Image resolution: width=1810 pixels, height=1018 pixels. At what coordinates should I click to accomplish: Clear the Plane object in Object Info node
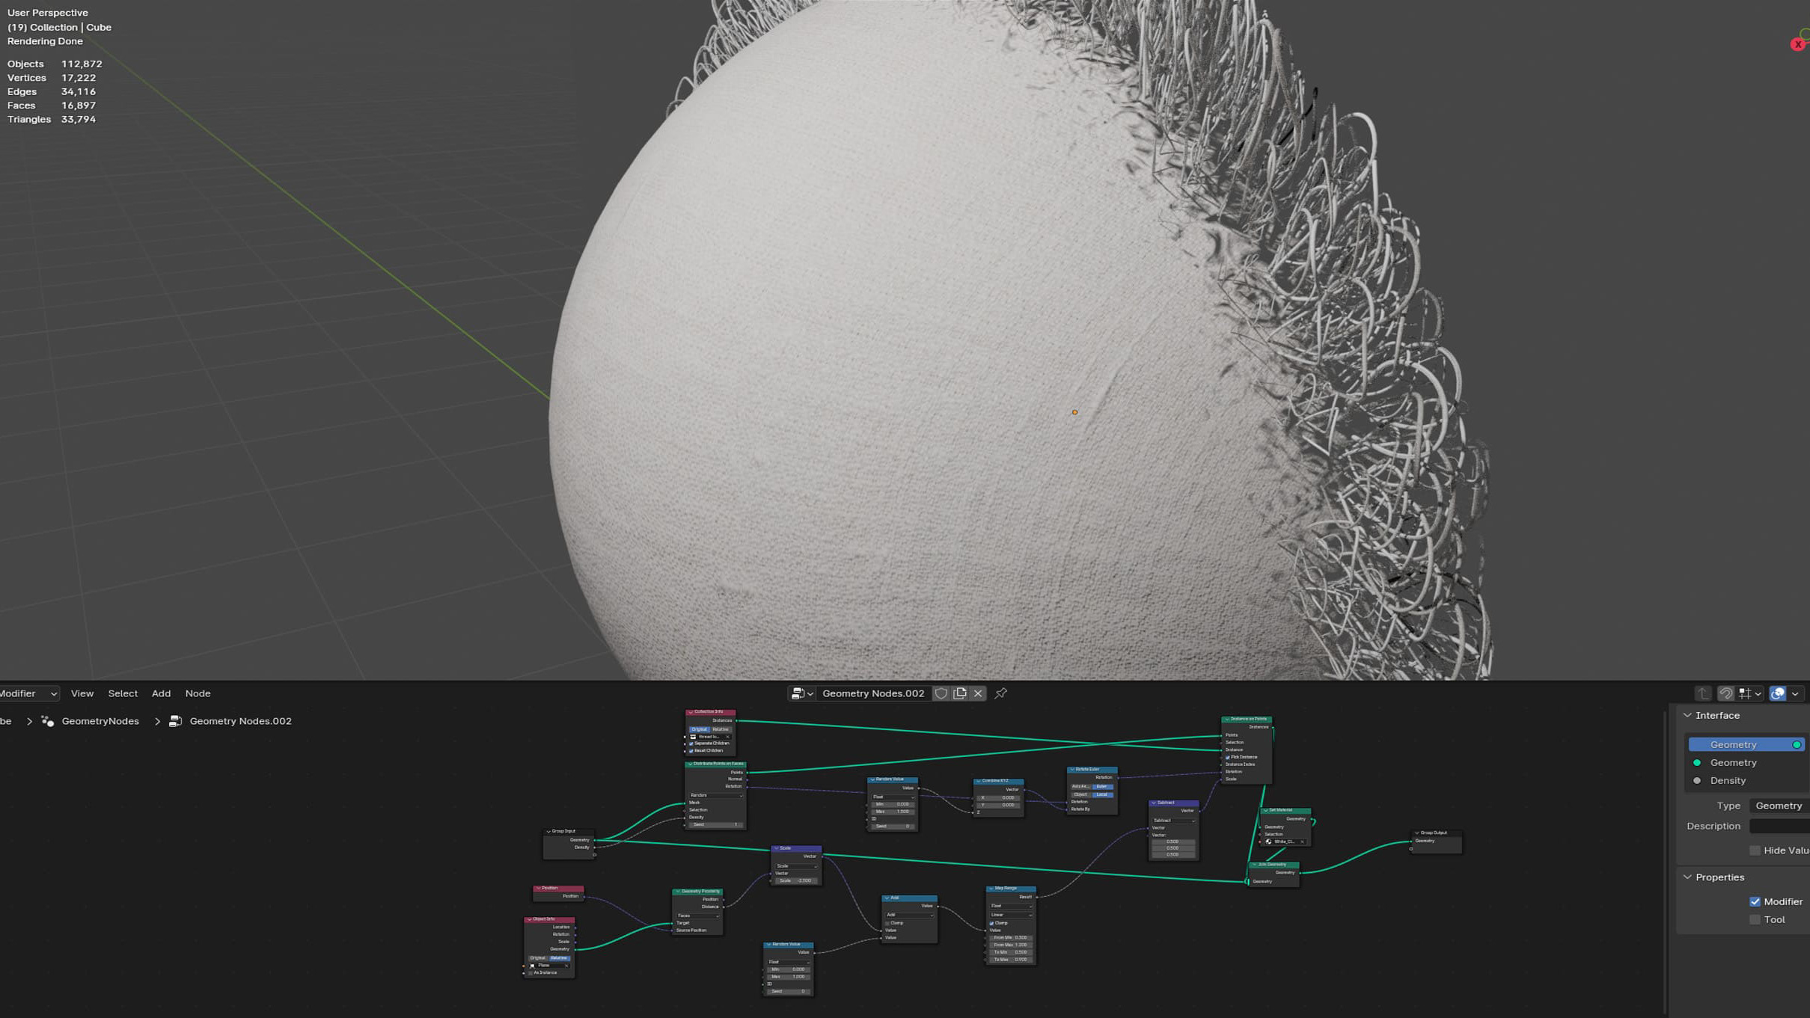click(x=566, y=966)
